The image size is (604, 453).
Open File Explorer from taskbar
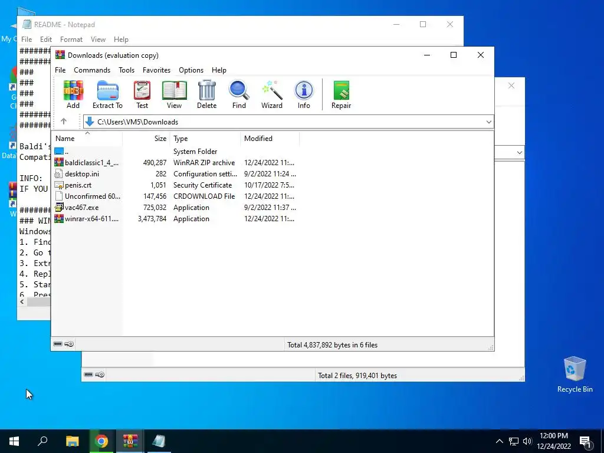(72, 441)
